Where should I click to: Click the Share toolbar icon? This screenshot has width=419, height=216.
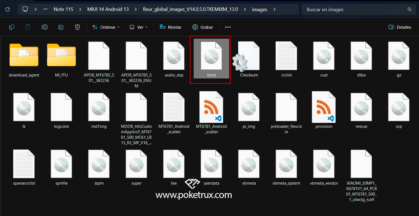(61, 27)
